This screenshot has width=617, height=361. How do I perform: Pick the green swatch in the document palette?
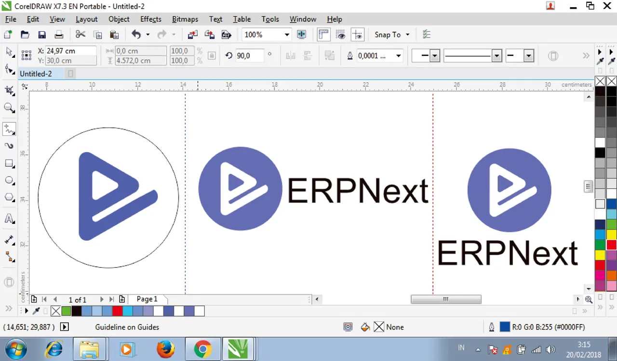pos(67,311)
